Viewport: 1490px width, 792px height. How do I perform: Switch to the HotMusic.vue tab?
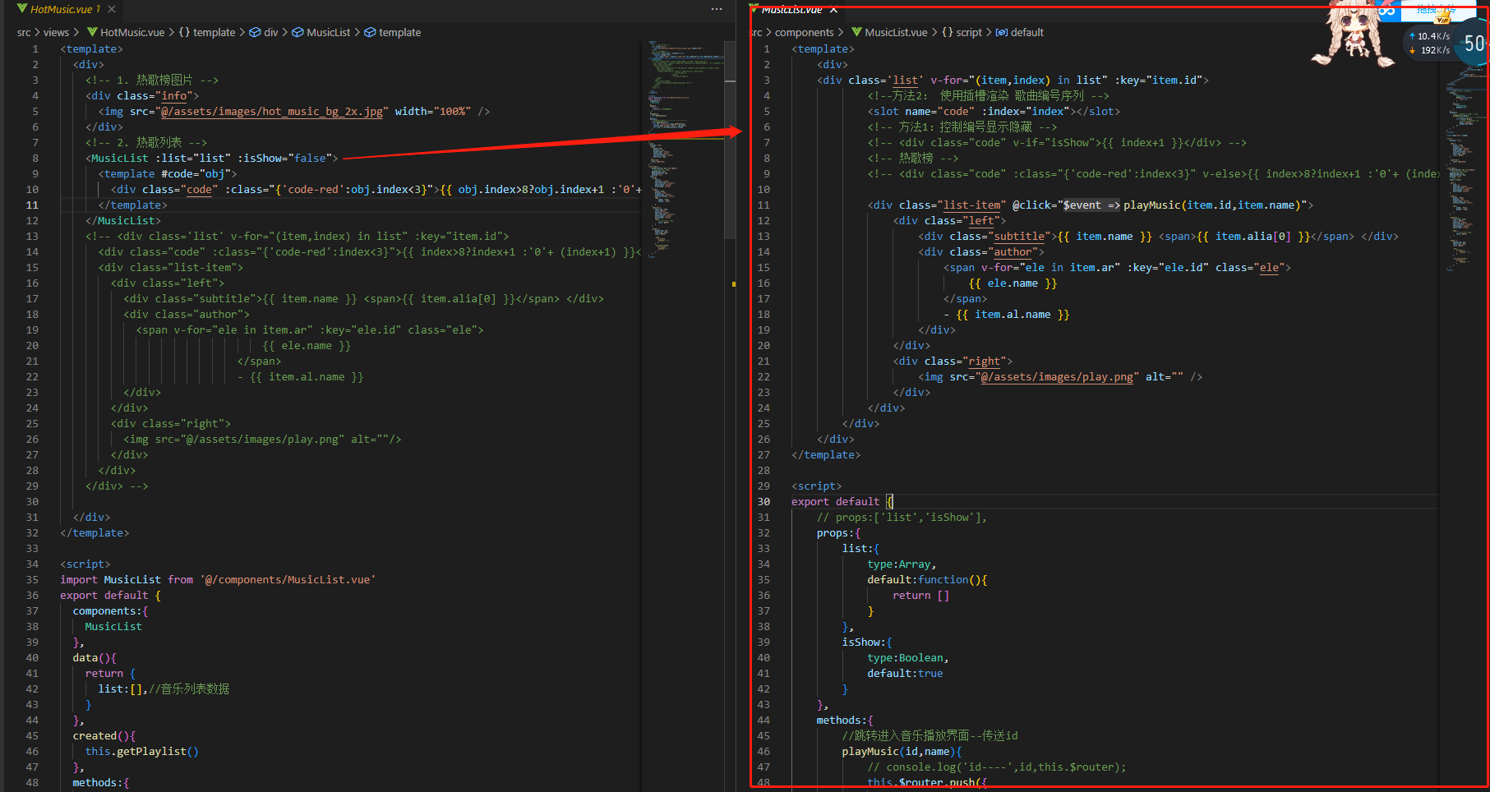(65, 9)
